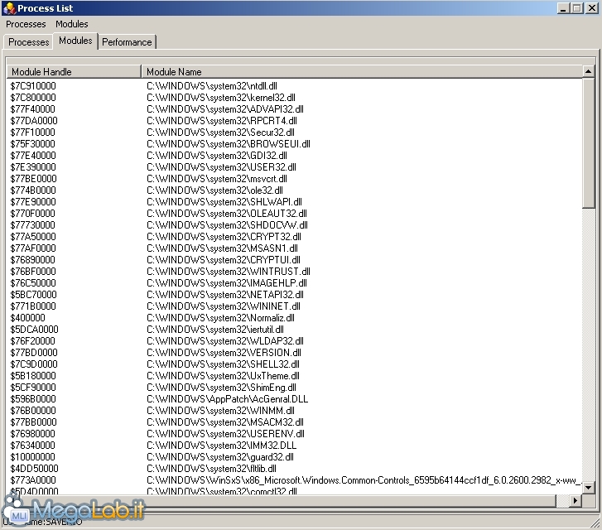Screen dimensions: 602x530
Task: Select the IMAGEHLP.dll module row
Action: click(x=295, y=283)
